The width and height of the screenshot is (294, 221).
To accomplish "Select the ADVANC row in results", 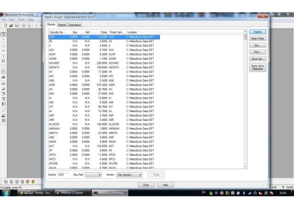I will [x=104, y=63].
